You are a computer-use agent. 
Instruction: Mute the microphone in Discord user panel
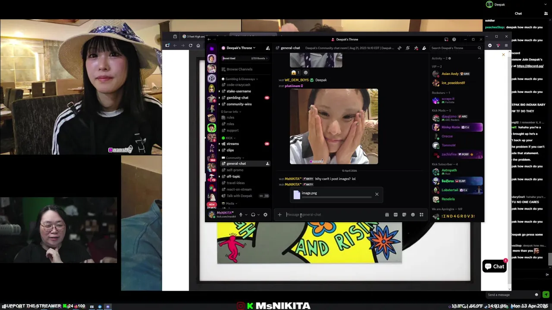tap(241, 214)
